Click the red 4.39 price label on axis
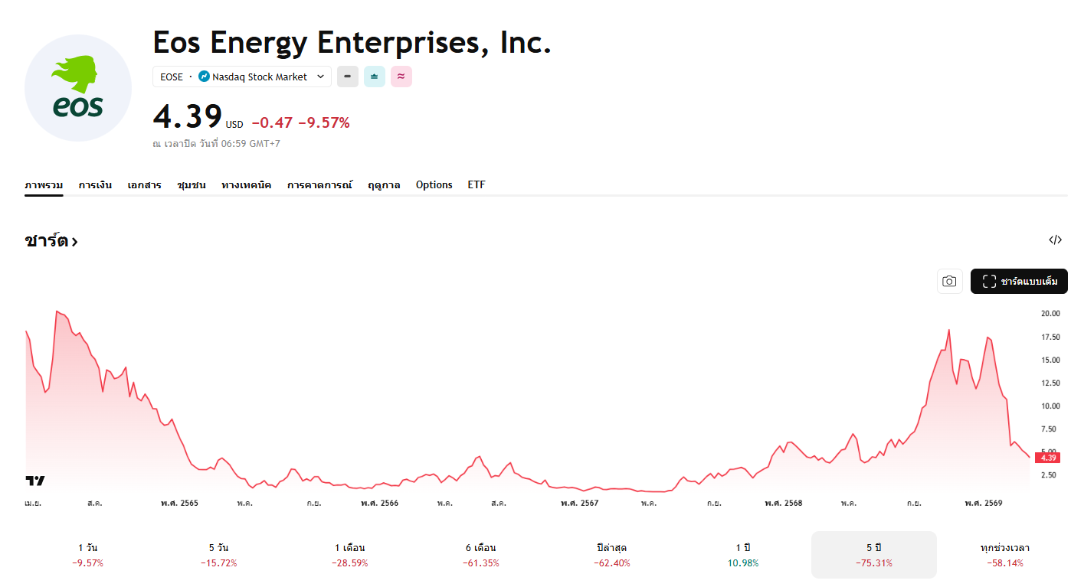The width and height of the screenshot is (1071, 587). 1048,458
